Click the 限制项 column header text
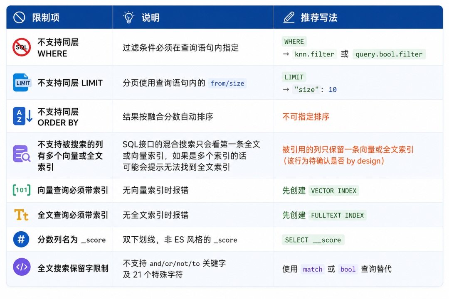Image resolution: width=449 pixels, height=299 pixels. tap(46, 18)
